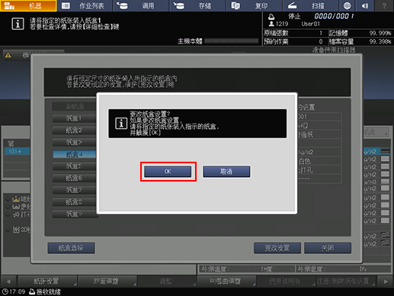Click the globe language icon
Screen dimensions: 394x296
347,5
